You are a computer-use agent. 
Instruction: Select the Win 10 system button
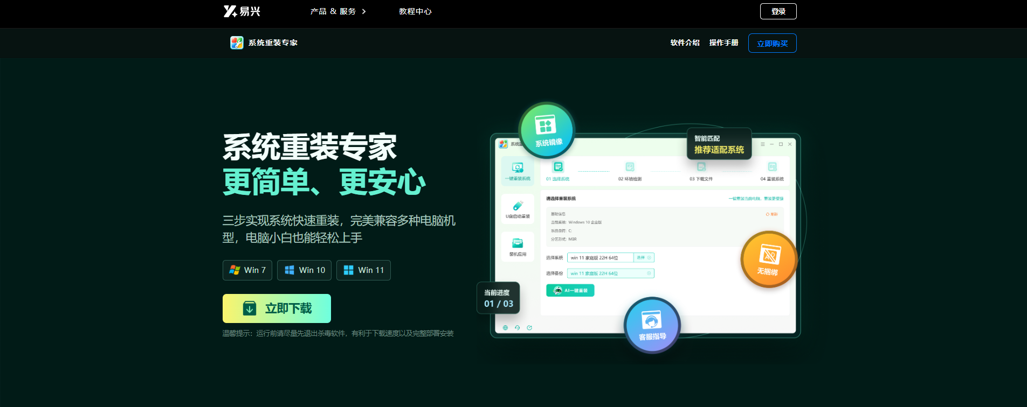coord(305,270)
